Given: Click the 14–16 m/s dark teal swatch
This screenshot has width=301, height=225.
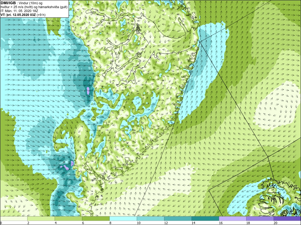Looking at the screenshot, I should [205, 218].
